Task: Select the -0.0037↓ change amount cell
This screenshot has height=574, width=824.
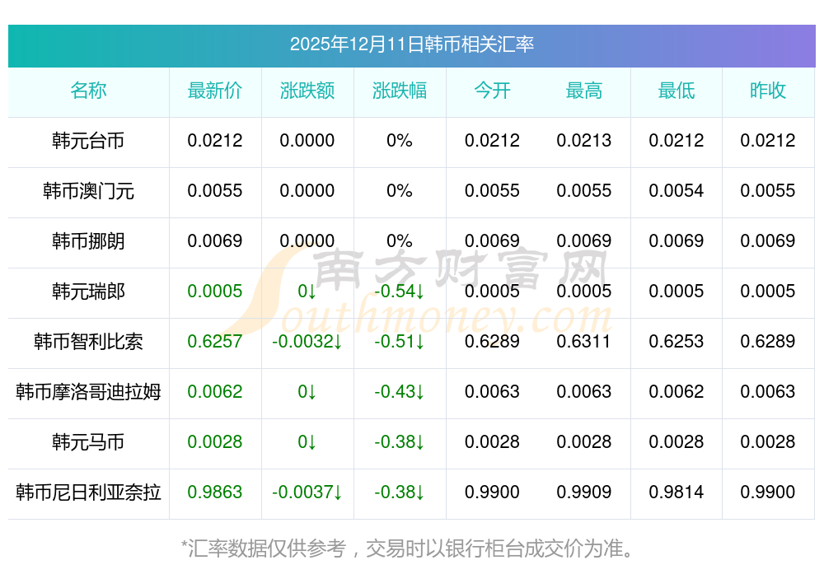Action: pyautogui.click(x=307, y=492)
